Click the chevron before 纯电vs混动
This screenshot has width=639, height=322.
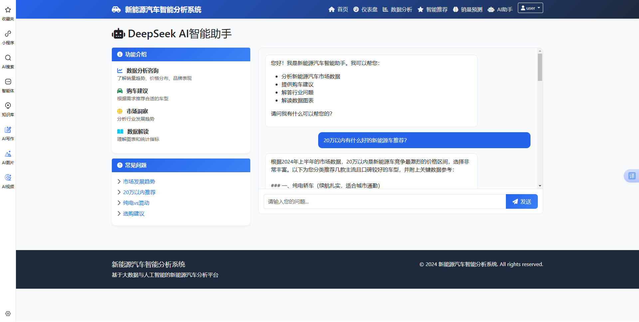tap(119, 203)
